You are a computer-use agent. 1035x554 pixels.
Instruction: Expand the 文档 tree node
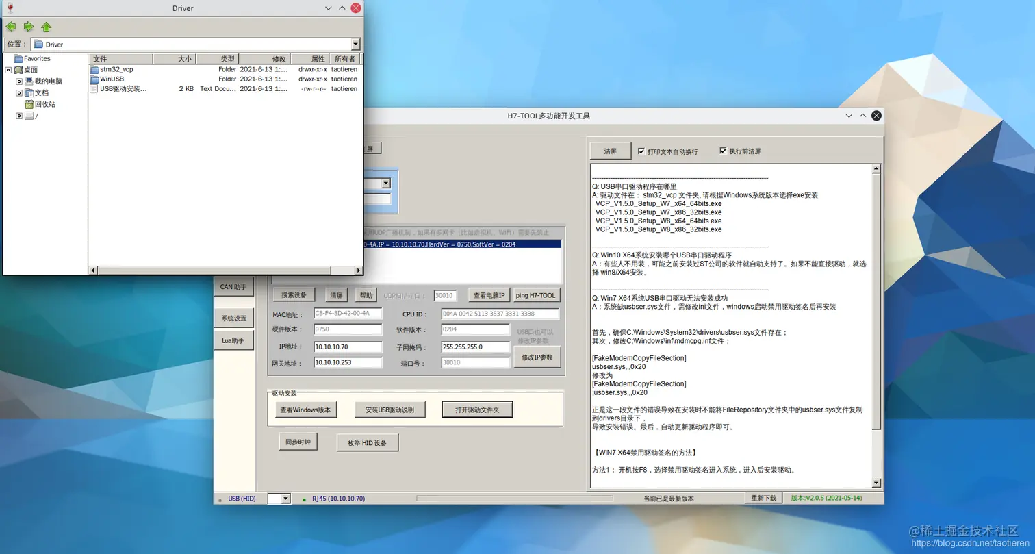coord(19,92)
